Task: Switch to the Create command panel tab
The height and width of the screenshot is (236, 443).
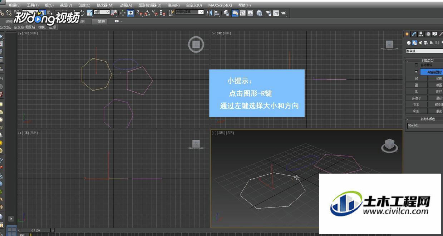Action: [407, 34]
